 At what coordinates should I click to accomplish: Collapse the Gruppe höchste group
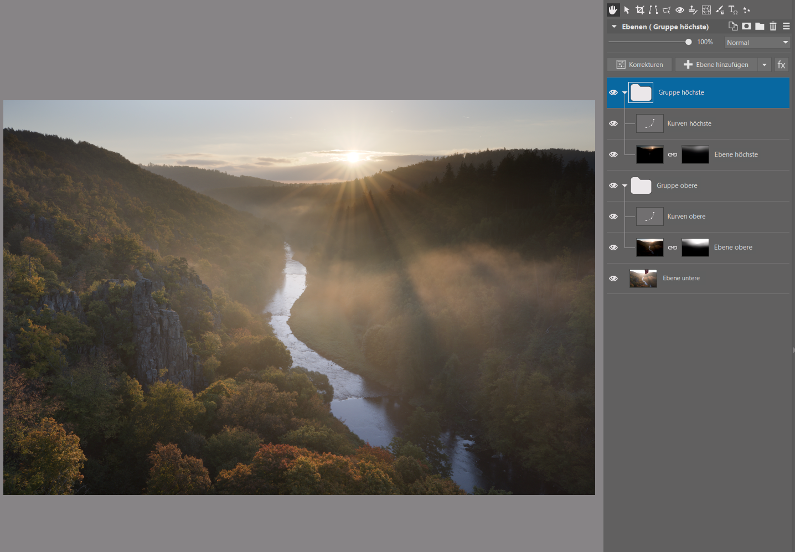[x=625, y=92]
